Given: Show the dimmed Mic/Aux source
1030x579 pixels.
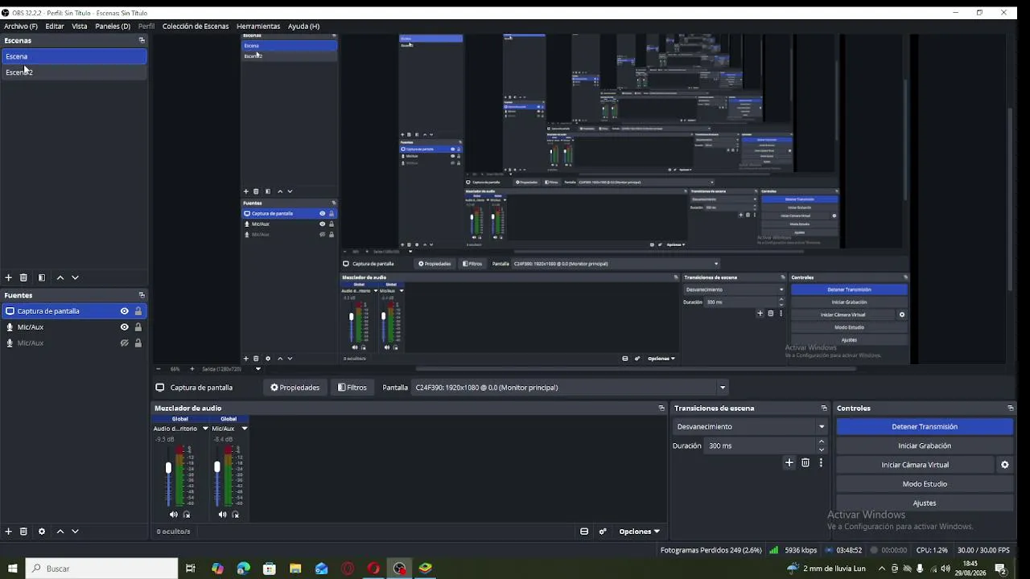Looking at the screenshot, I should tap(124, 343).
